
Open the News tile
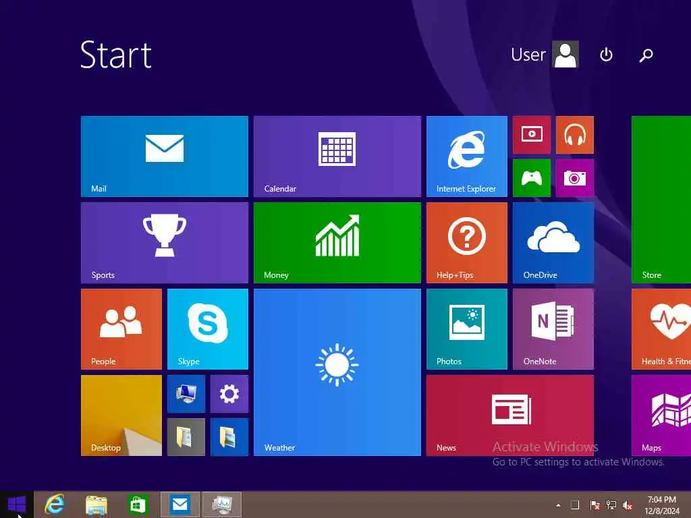510,415
